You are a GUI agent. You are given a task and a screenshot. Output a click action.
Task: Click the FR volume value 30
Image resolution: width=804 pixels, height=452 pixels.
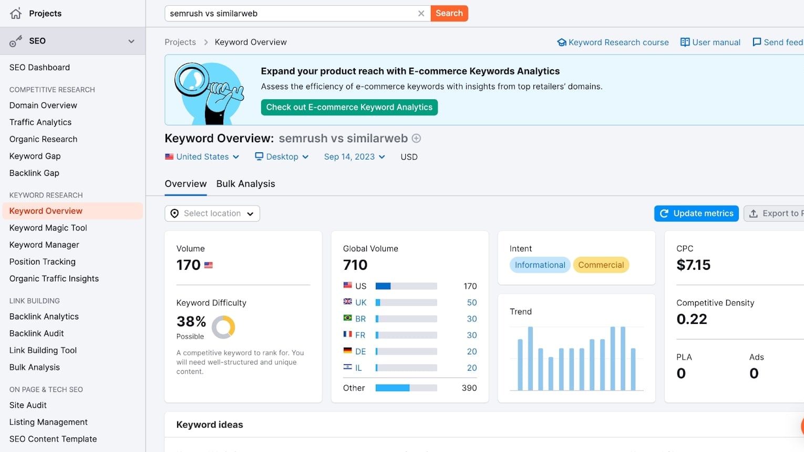tap(472, 335)
